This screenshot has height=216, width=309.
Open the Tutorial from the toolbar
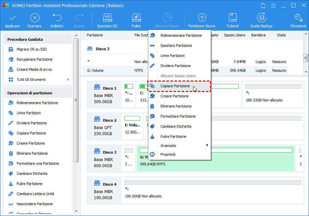click(x=232, y=20)
